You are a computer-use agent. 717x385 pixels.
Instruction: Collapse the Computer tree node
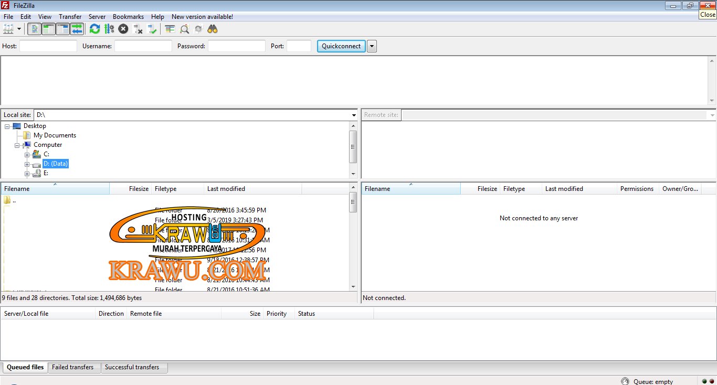pos(17,145)
